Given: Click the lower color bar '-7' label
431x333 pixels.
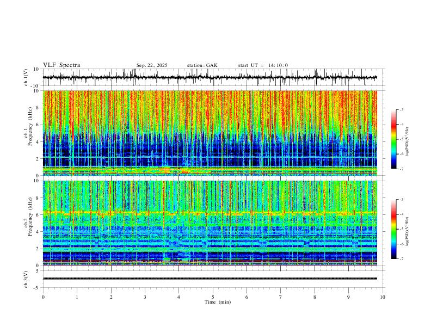Looking at the screenshot, I should click(401, 258).
